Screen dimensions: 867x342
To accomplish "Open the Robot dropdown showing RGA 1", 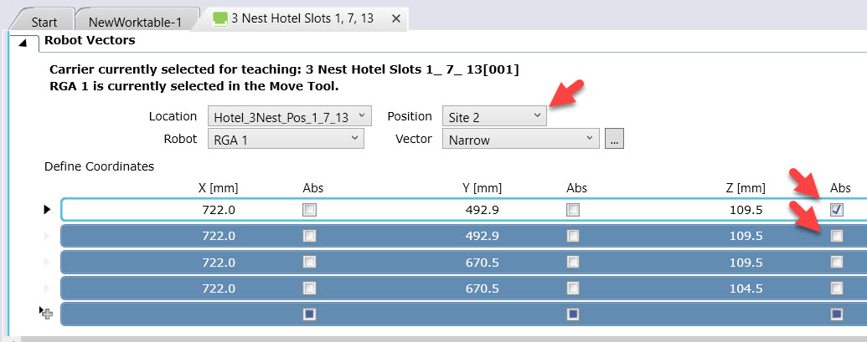I will coord(285,139).
